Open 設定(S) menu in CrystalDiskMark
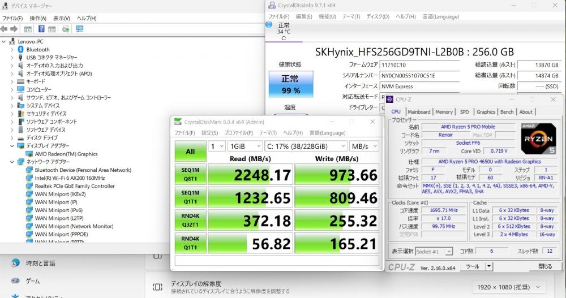566x298 pixels. (210, 133)
